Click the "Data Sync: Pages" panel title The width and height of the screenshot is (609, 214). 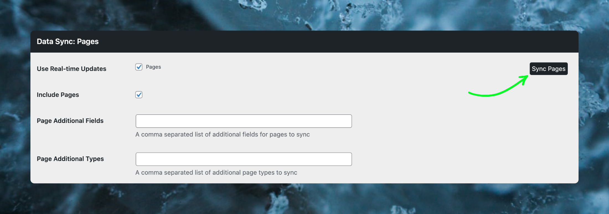point(68,42)
